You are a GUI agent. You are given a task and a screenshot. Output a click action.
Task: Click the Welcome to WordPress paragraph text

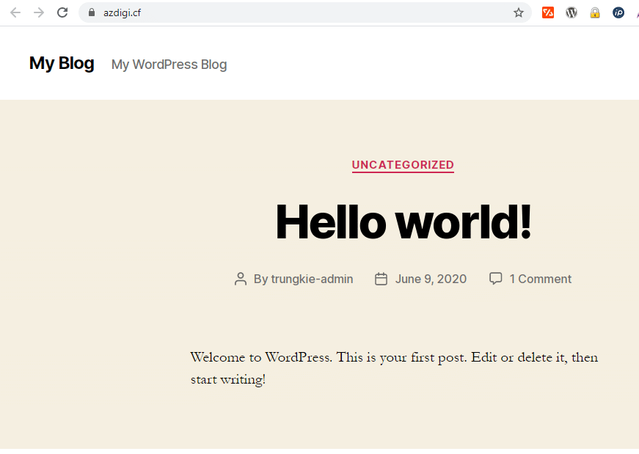coord(394,368)
